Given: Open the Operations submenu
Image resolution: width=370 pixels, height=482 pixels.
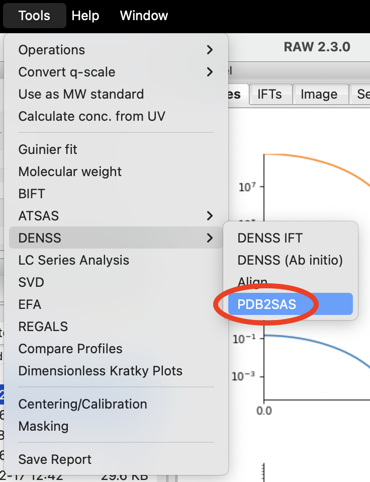Looking at the screenshot, I should pyautogui.click(x=116, y=50).
